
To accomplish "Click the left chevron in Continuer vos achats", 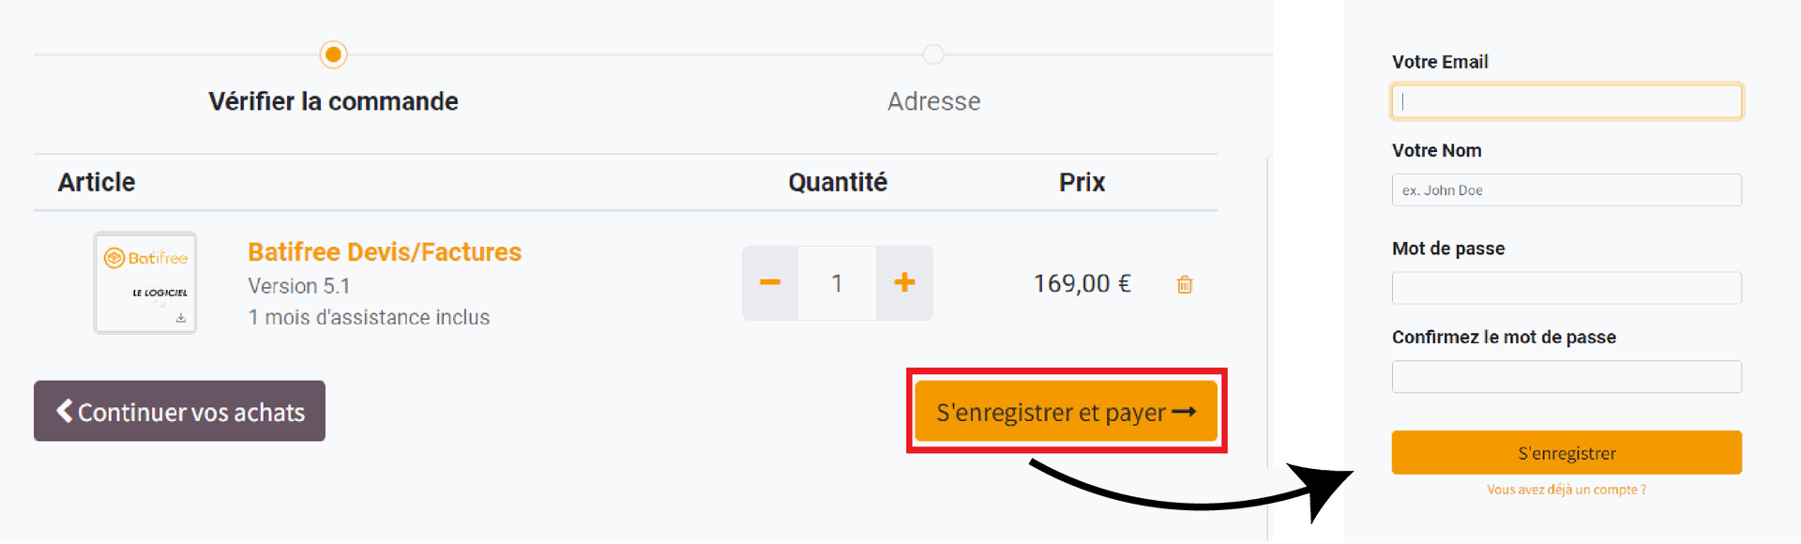I will pyautogui.click(x=65, y=411).
